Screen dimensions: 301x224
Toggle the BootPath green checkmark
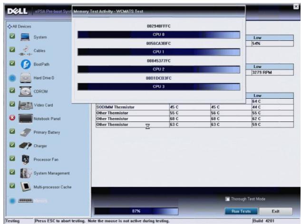tap(12, 63)
